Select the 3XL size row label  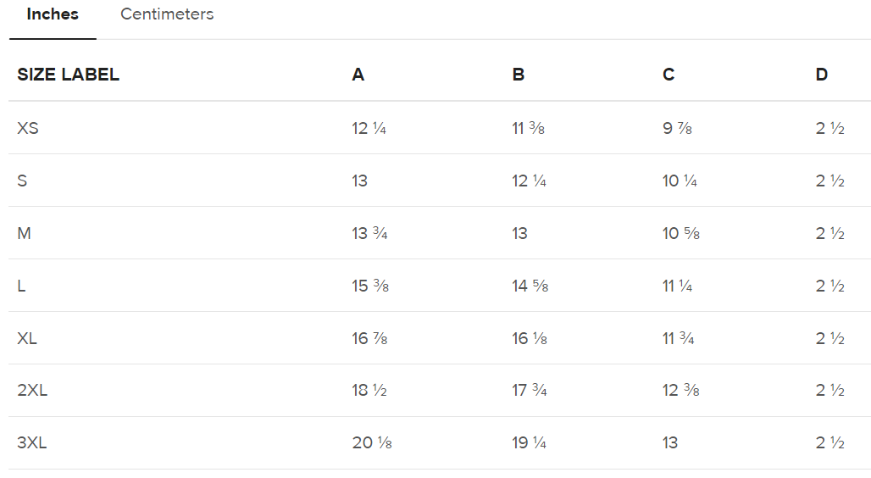31,443
